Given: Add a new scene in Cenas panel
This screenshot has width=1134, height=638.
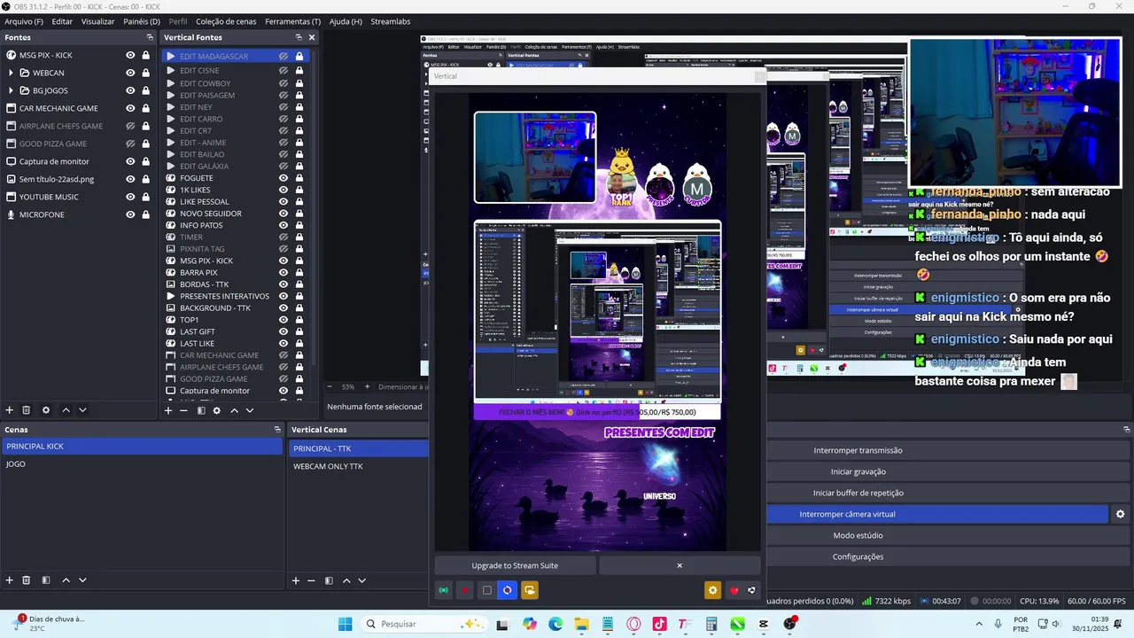Looking at the screenshot, I should (10, 580).
